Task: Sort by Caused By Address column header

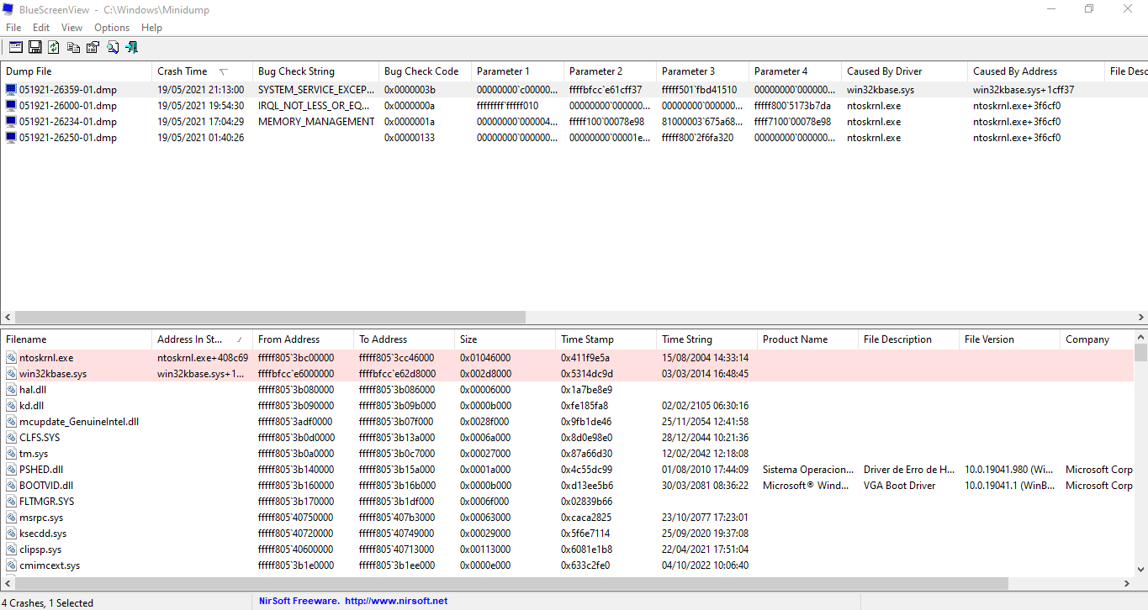Action: point(1035,71)
